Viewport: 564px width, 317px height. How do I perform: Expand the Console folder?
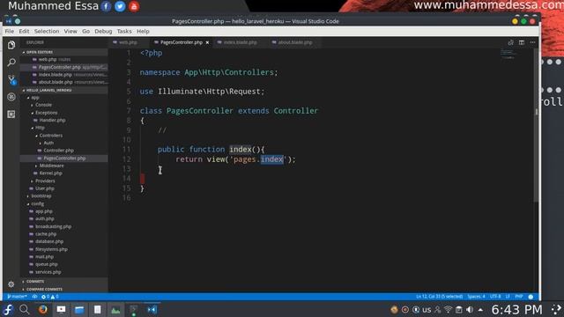point(43,105)
